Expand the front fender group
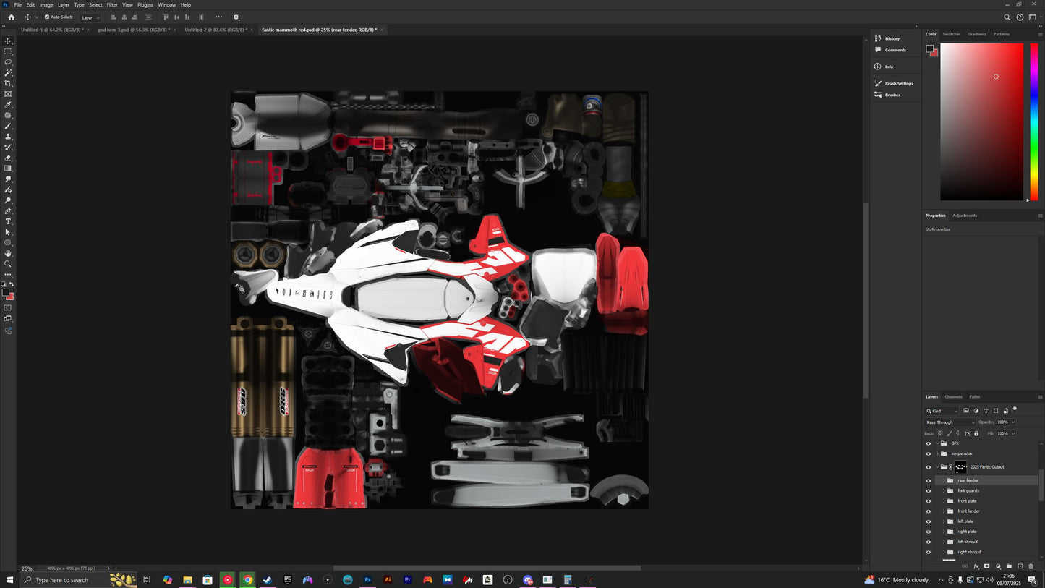 click(942, 511)
